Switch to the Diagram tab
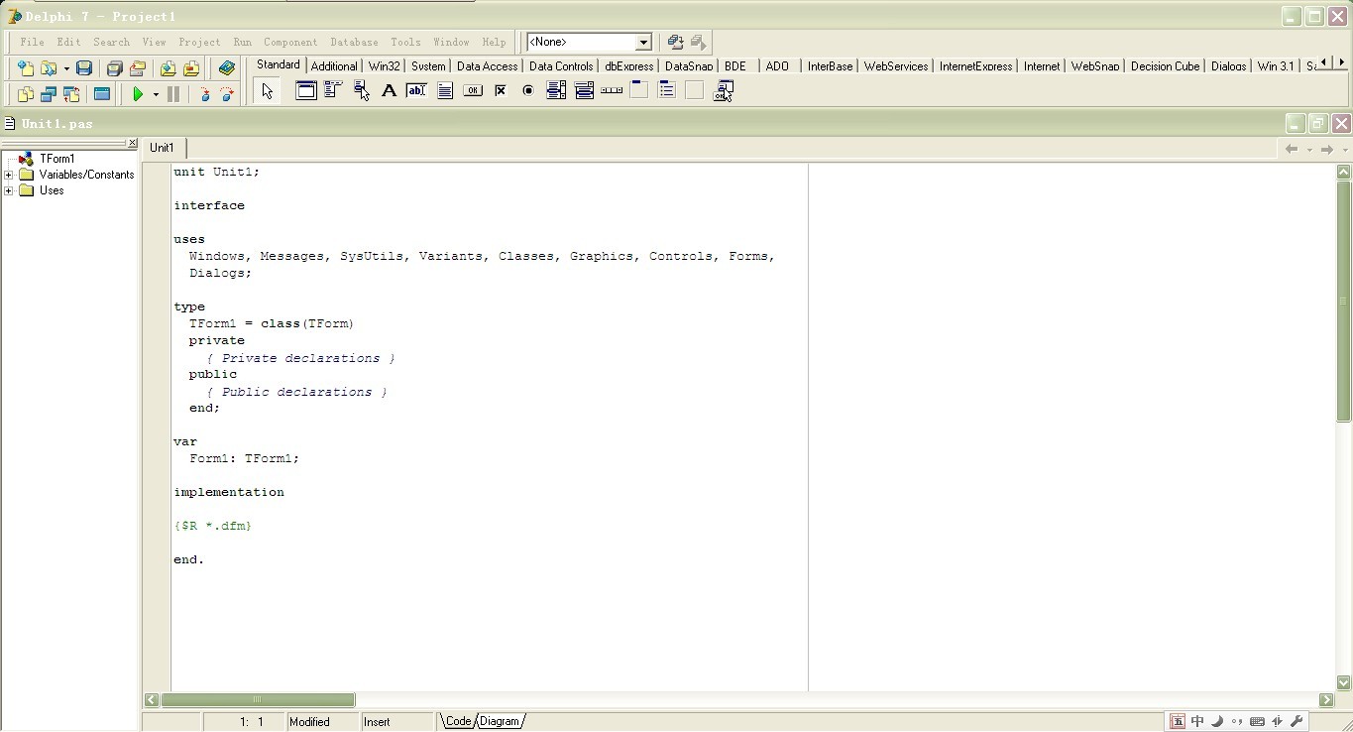This screenshot has width=1353, height=732. (500, 721)
